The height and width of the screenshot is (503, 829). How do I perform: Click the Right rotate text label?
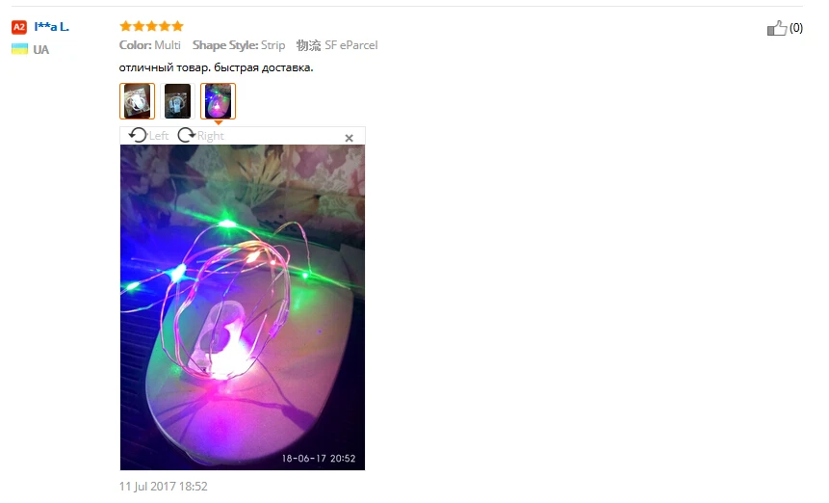pos(211,136)
